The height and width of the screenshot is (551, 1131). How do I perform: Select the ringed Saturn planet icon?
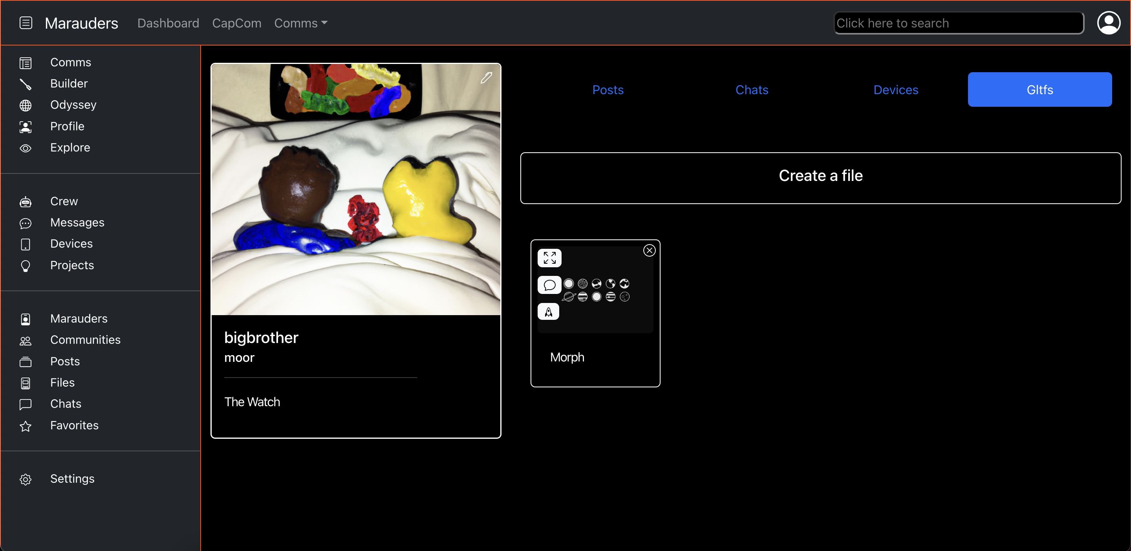point(569,297)
